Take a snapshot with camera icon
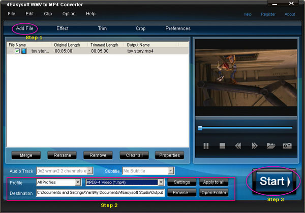Image resolution: width=305 pixels, height=213 pixels. click(x=287, y=146)
